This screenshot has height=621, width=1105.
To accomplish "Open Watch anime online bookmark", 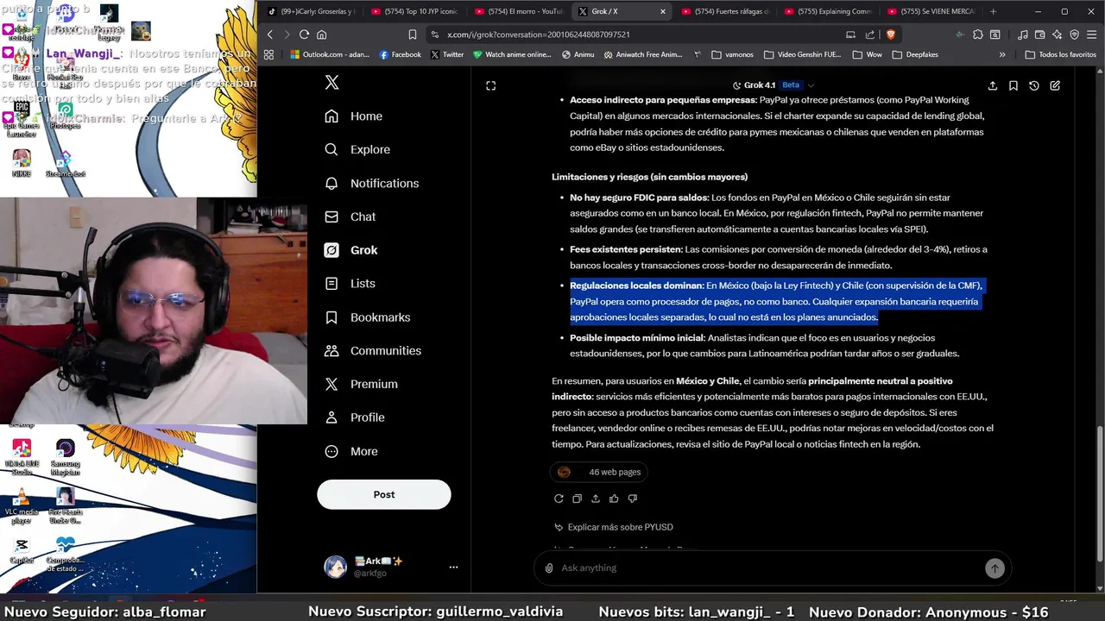I will pyautogui.click(x=512, y=54).
